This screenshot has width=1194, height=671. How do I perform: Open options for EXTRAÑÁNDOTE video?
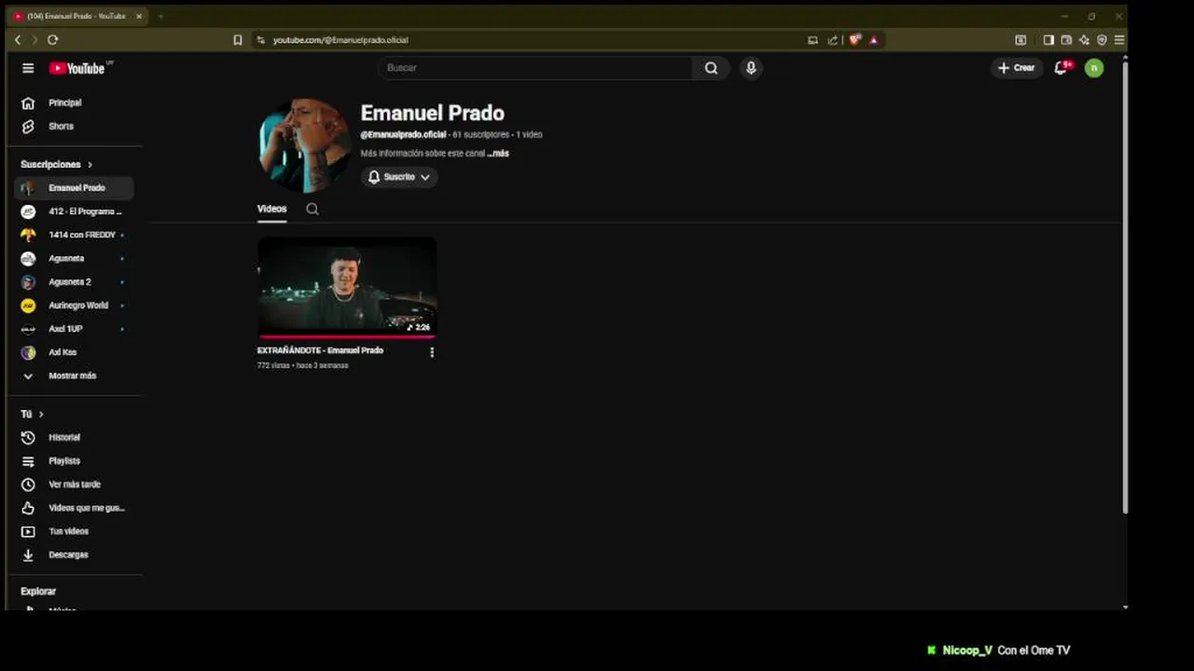pos(431,352)
